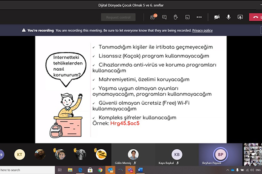Open Task View on the taskbar

pyautogui.click(x=60, y=170)
